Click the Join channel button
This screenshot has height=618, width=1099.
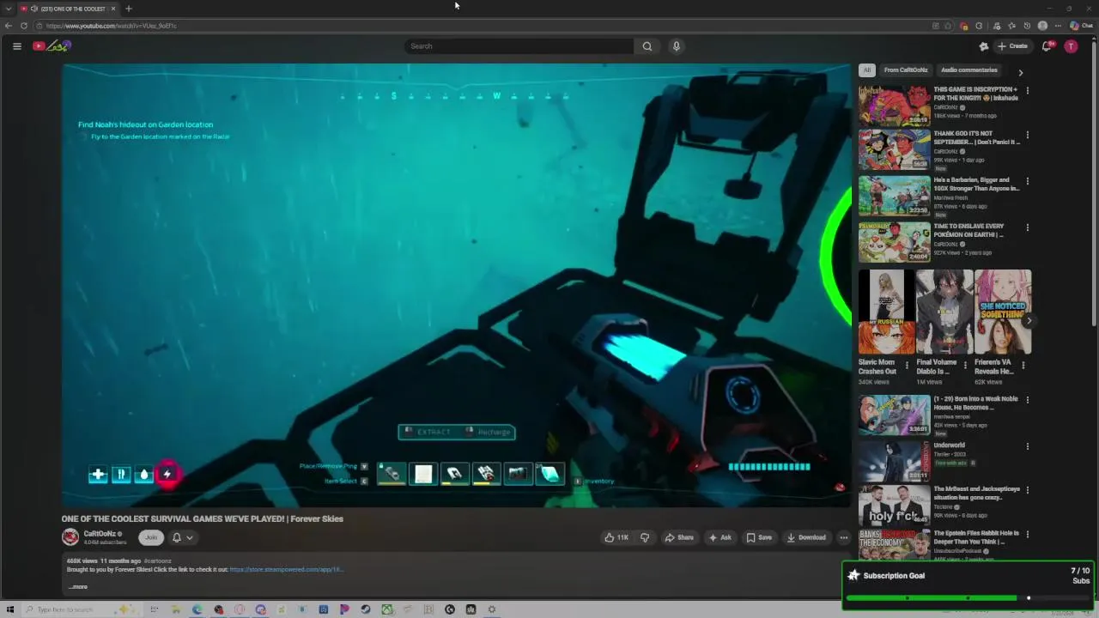click(x=151, y=537)
